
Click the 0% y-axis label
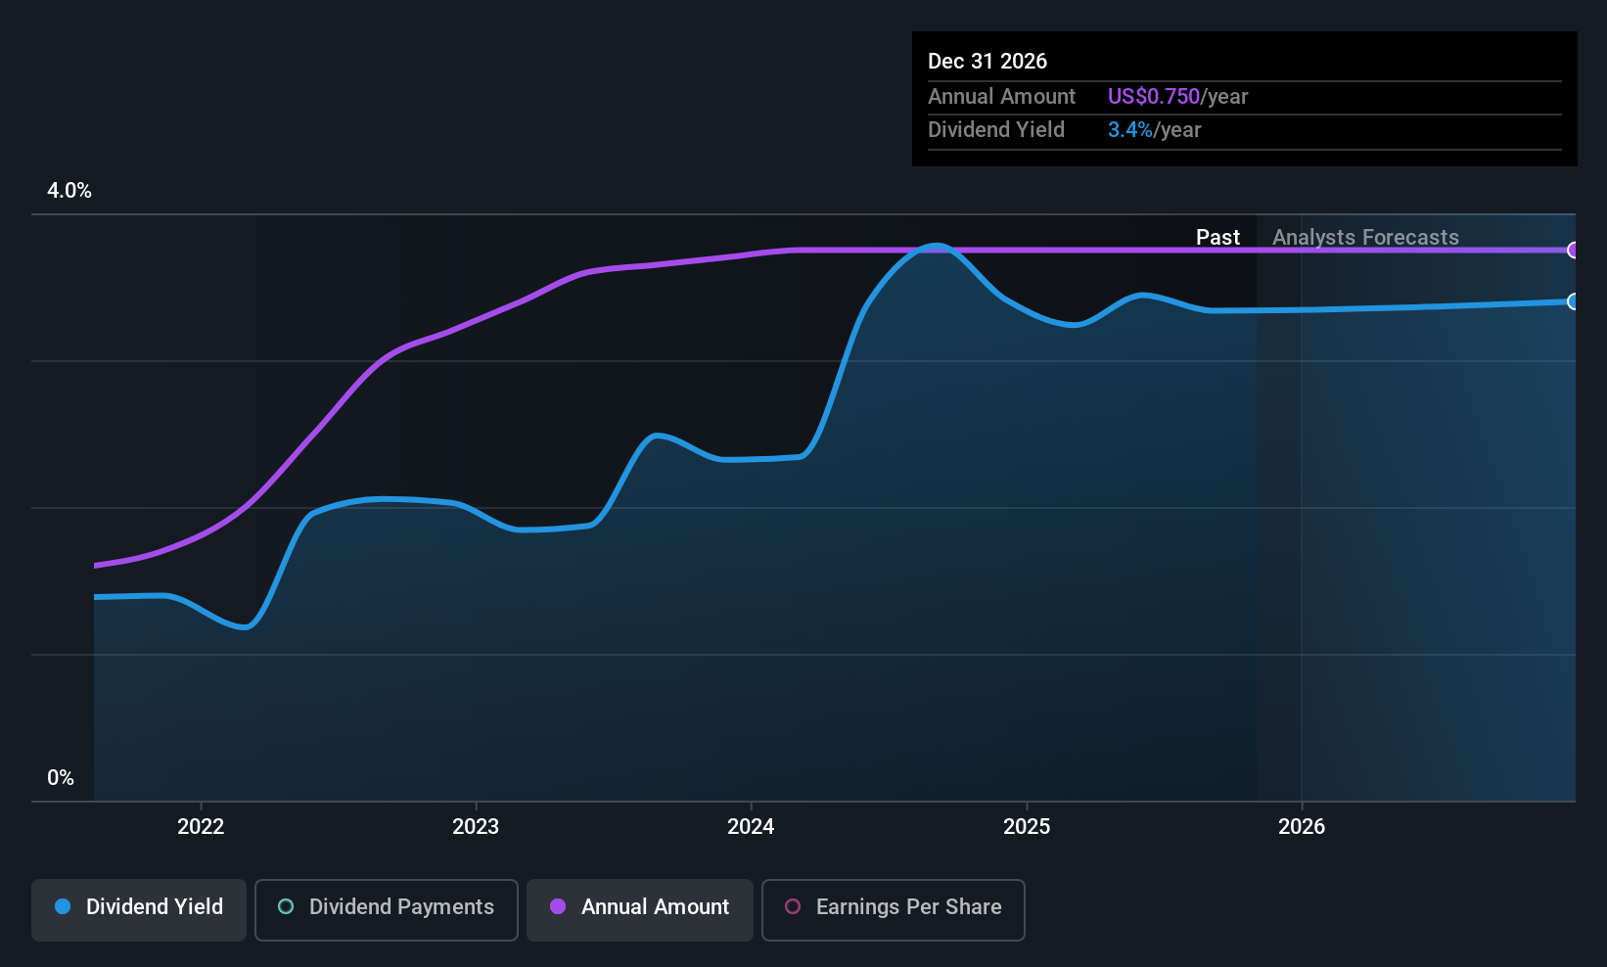(61, 778)
